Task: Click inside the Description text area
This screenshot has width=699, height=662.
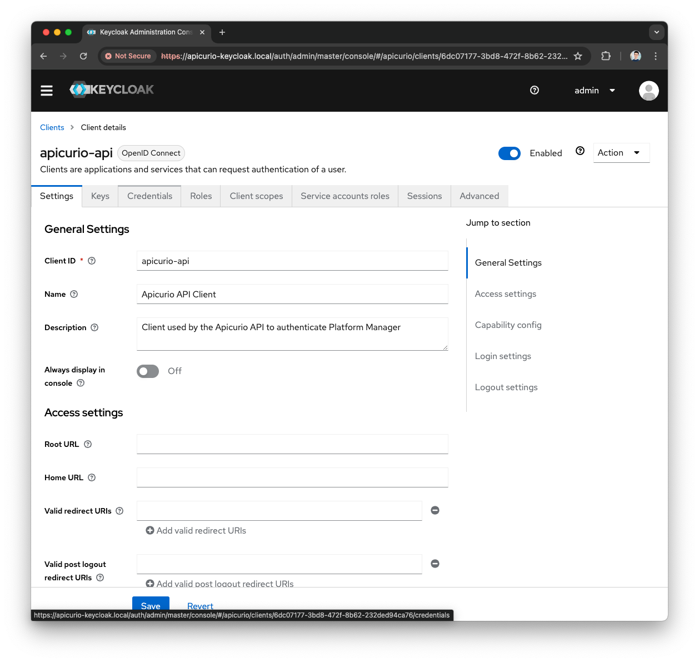Action: pos(292,334)
